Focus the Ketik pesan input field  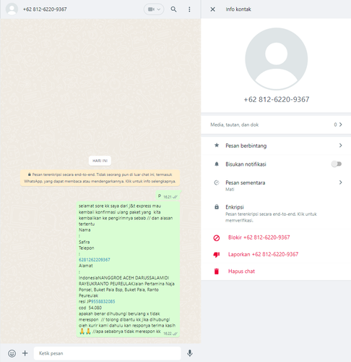coord(108,353)
